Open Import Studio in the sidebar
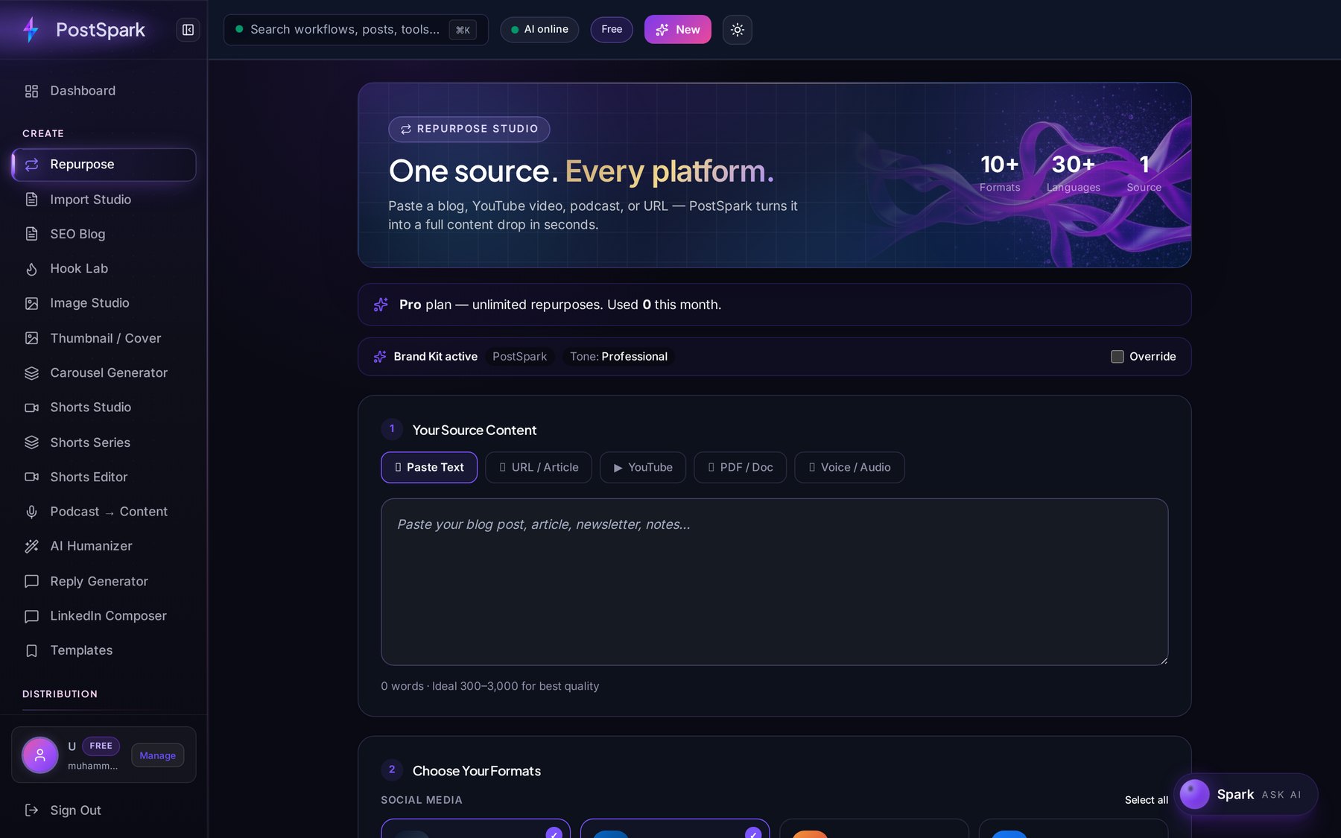The image size is (1341, 838). (104, 200)
